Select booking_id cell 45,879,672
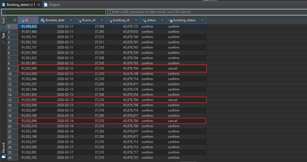Viewport: 307px width, 162px height. tap(123, 31)
